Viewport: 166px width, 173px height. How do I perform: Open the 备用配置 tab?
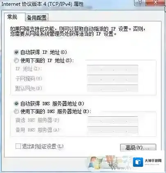tap(36, 18)
